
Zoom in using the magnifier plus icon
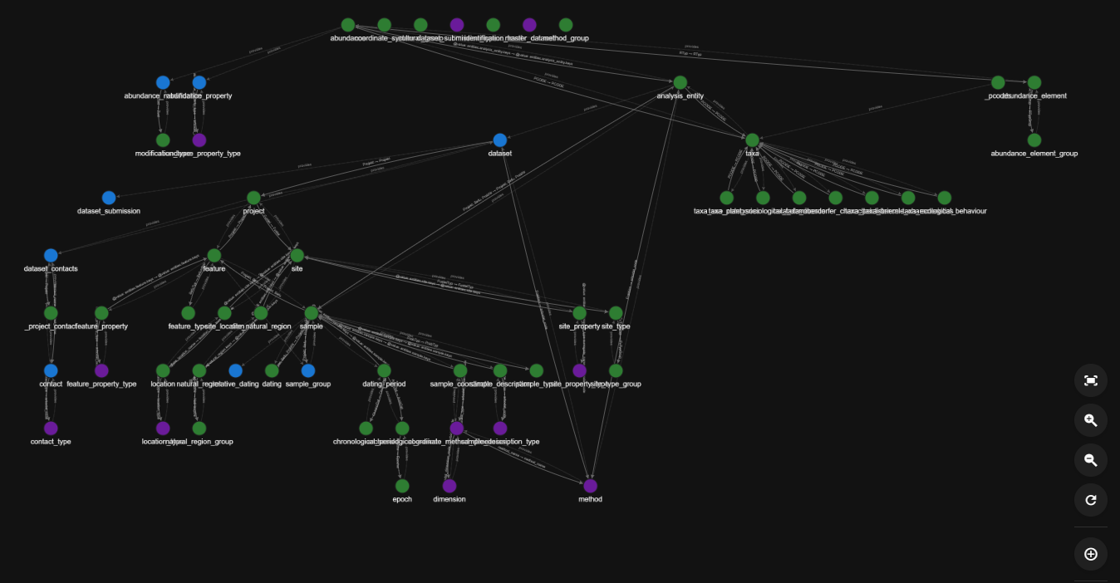1090,420
